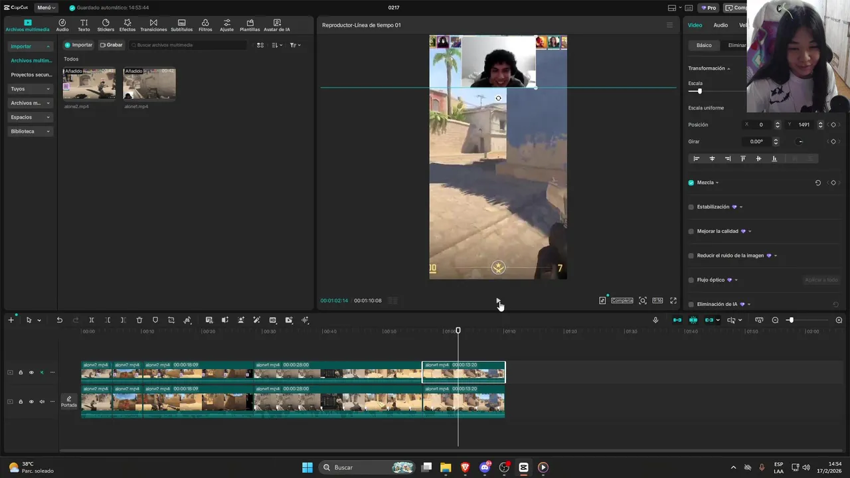Switch to the Audio properties tab
Viewport: 850px width, 478px height.
coord(721,25)
